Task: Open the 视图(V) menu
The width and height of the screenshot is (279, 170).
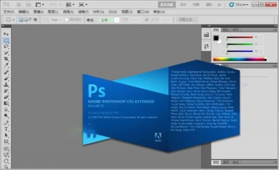Action: 127,12
